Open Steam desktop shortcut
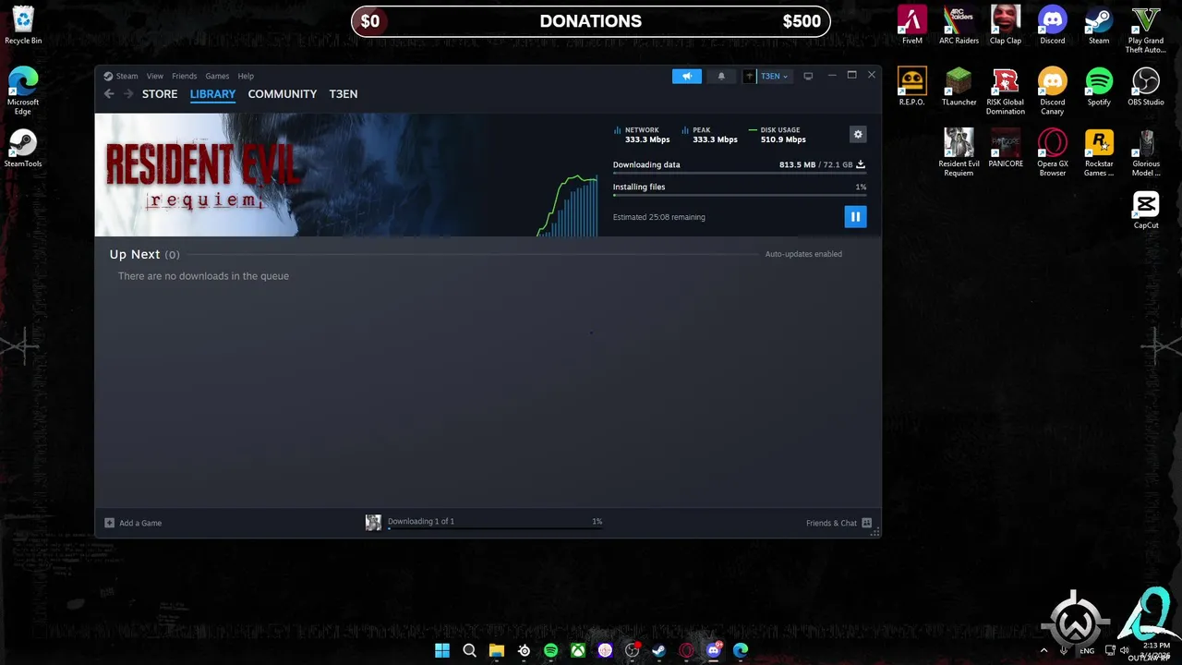 pos(1099,25)
